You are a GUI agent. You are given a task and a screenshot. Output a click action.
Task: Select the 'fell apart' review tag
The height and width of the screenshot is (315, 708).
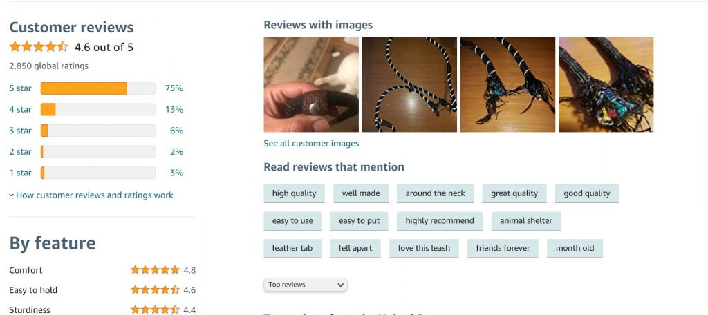coord(355,248)
